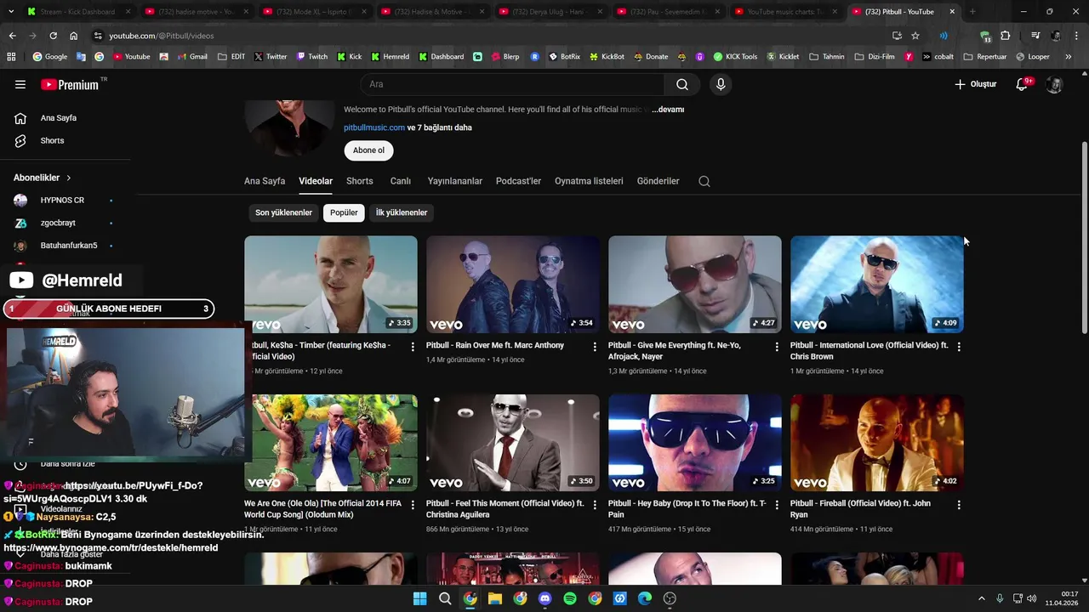Open Chrome apps grid in bookmarks bar

coord(11,57)
